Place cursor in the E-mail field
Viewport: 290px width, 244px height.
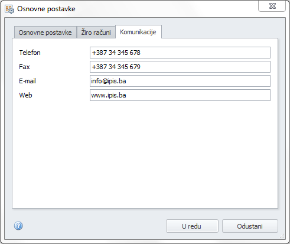[x=180, y=81]
